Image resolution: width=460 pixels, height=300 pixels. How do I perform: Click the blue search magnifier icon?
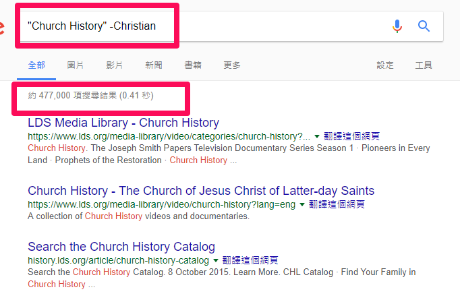(424, 26)
